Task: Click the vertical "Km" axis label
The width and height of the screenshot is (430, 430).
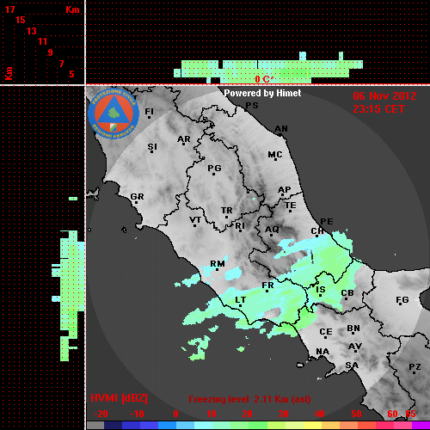Action: tap(9, 73)
